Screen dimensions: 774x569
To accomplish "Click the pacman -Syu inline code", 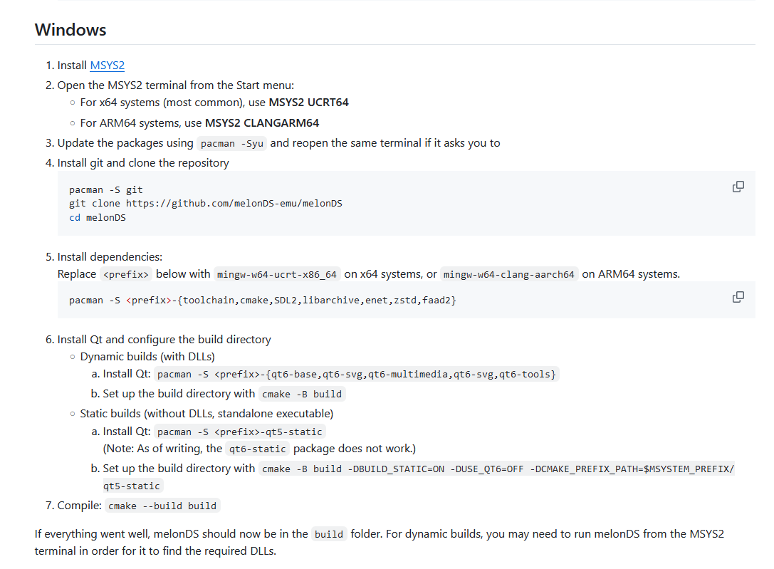I will (232, 143).
